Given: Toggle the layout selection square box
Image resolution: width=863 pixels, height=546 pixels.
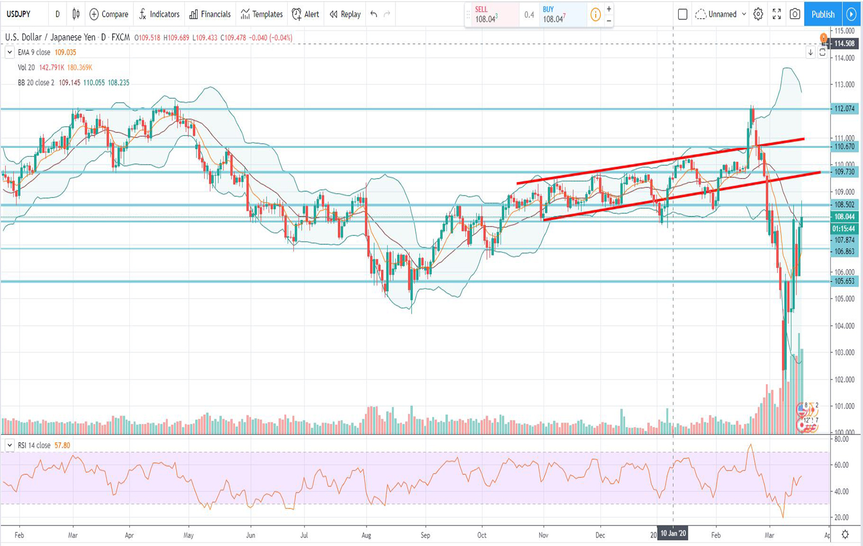Looking at the screenshot, I should coord(683,14).
